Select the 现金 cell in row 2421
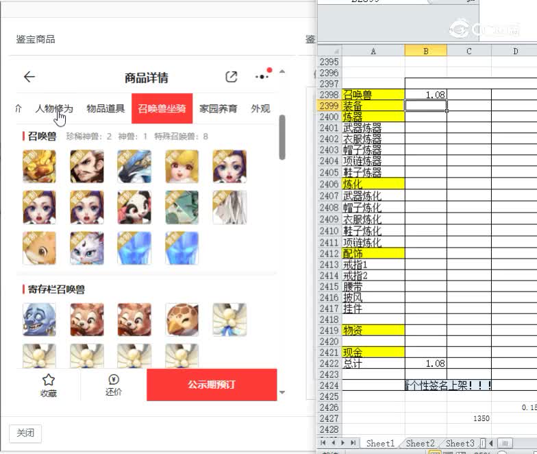537x454 pixels. coord(373,353)
